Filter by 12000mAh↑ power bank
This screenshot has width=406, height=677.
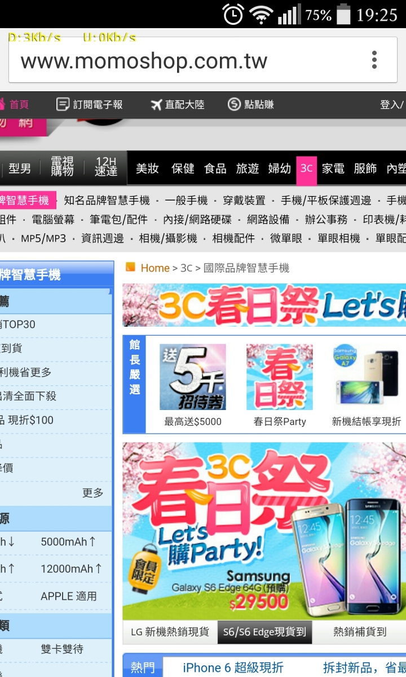72,569
